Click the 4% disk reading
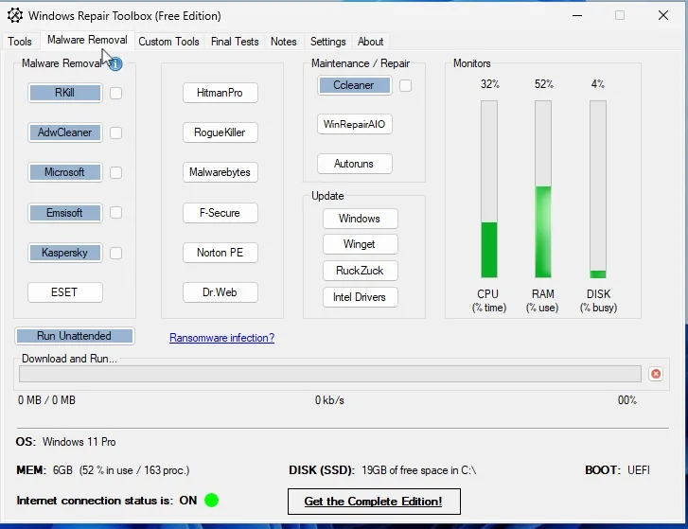688x529 pixels. point(598,84)
